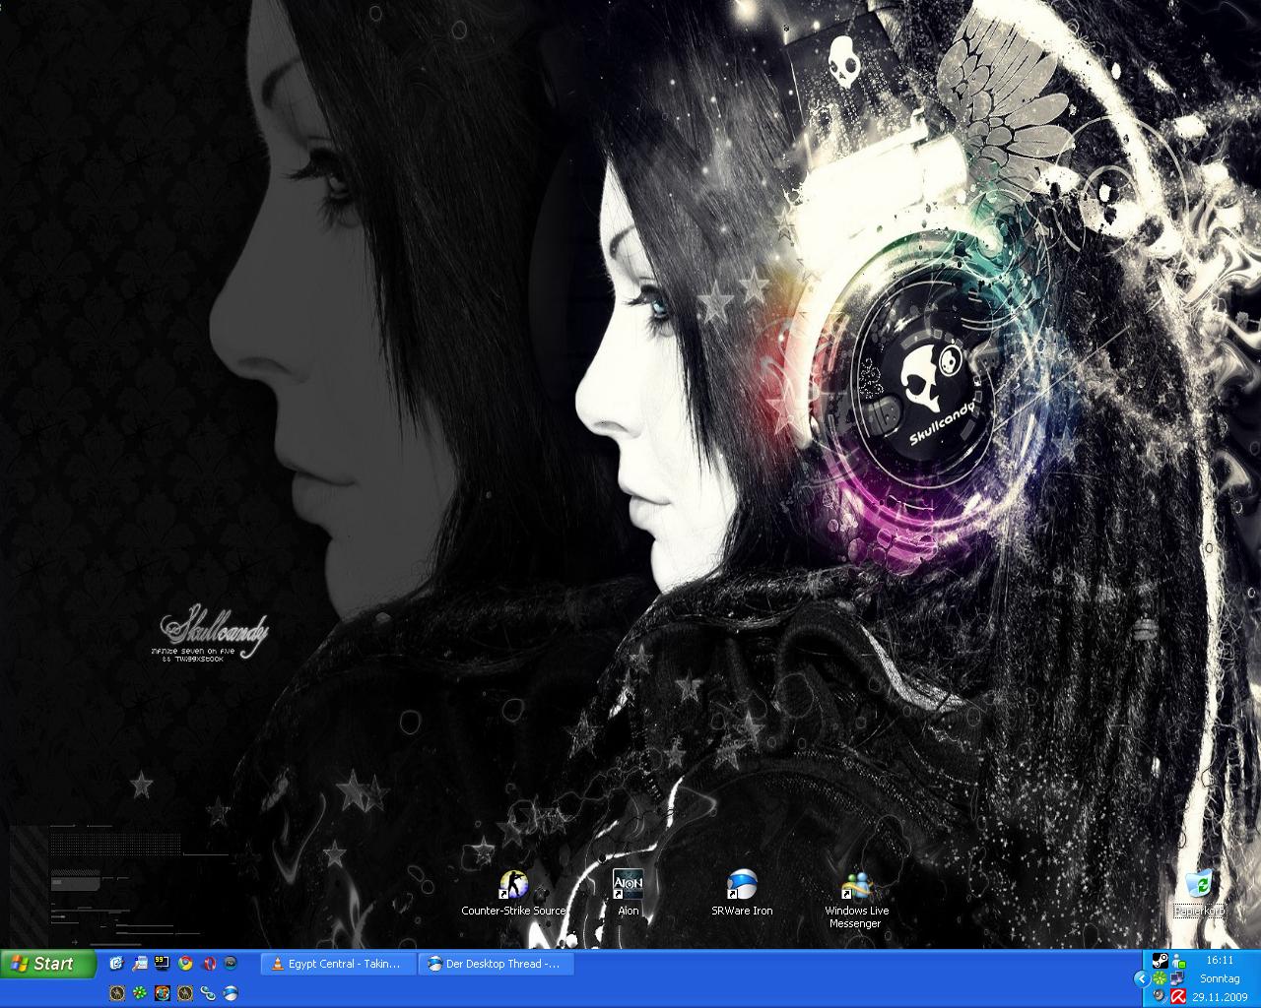
Task: Click the Google Chrome quick launch icon
Action: (185, 964)
